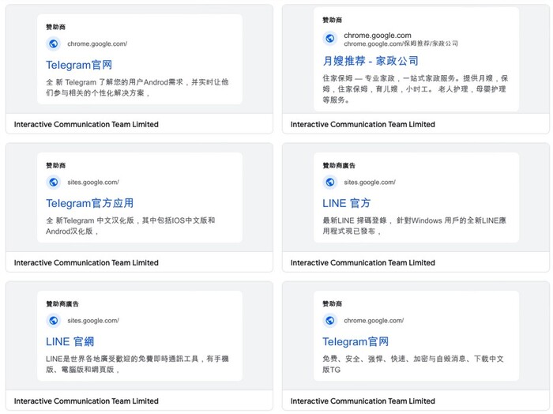This screenshot has width=553, height=414.
Task: Click the advertiser name under the LINE 官網 ad
Action: coord(86,401)
